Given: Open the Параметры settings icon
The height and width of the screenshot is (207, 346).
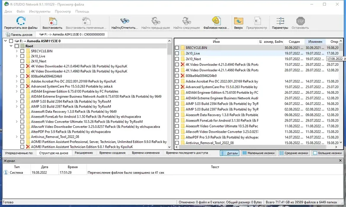Looking at the screenshot, I should pyautogui.click(x=280, y=21).
